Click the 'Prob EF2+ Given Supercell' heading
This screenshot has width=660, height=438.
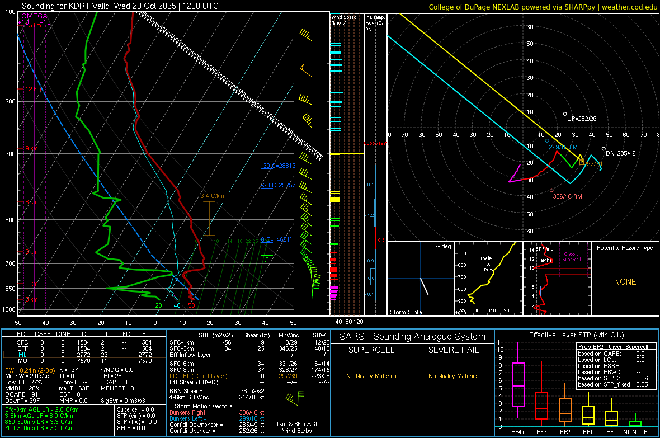pyautogui.click(x=612, y=347)
